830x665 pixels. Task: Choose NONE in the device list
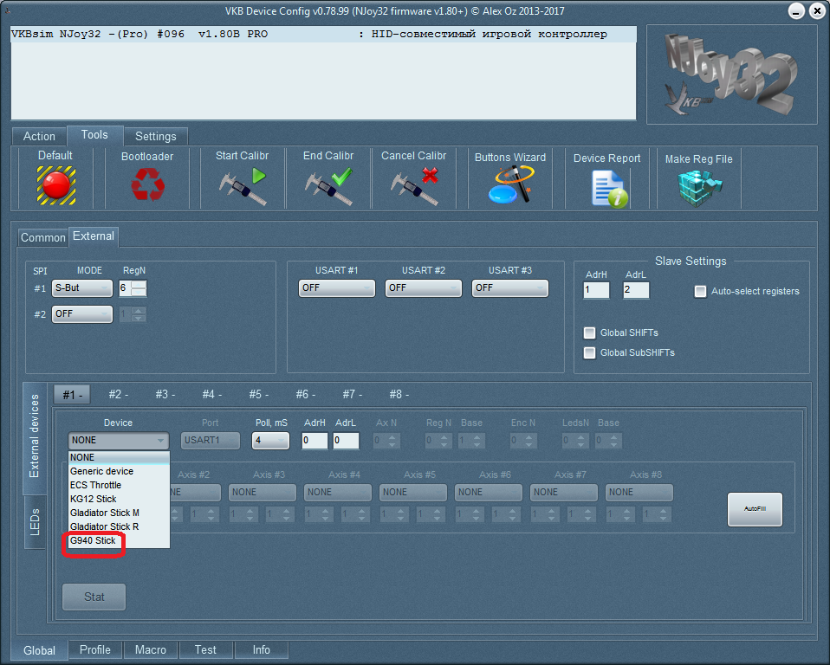[x=119, y=457]
